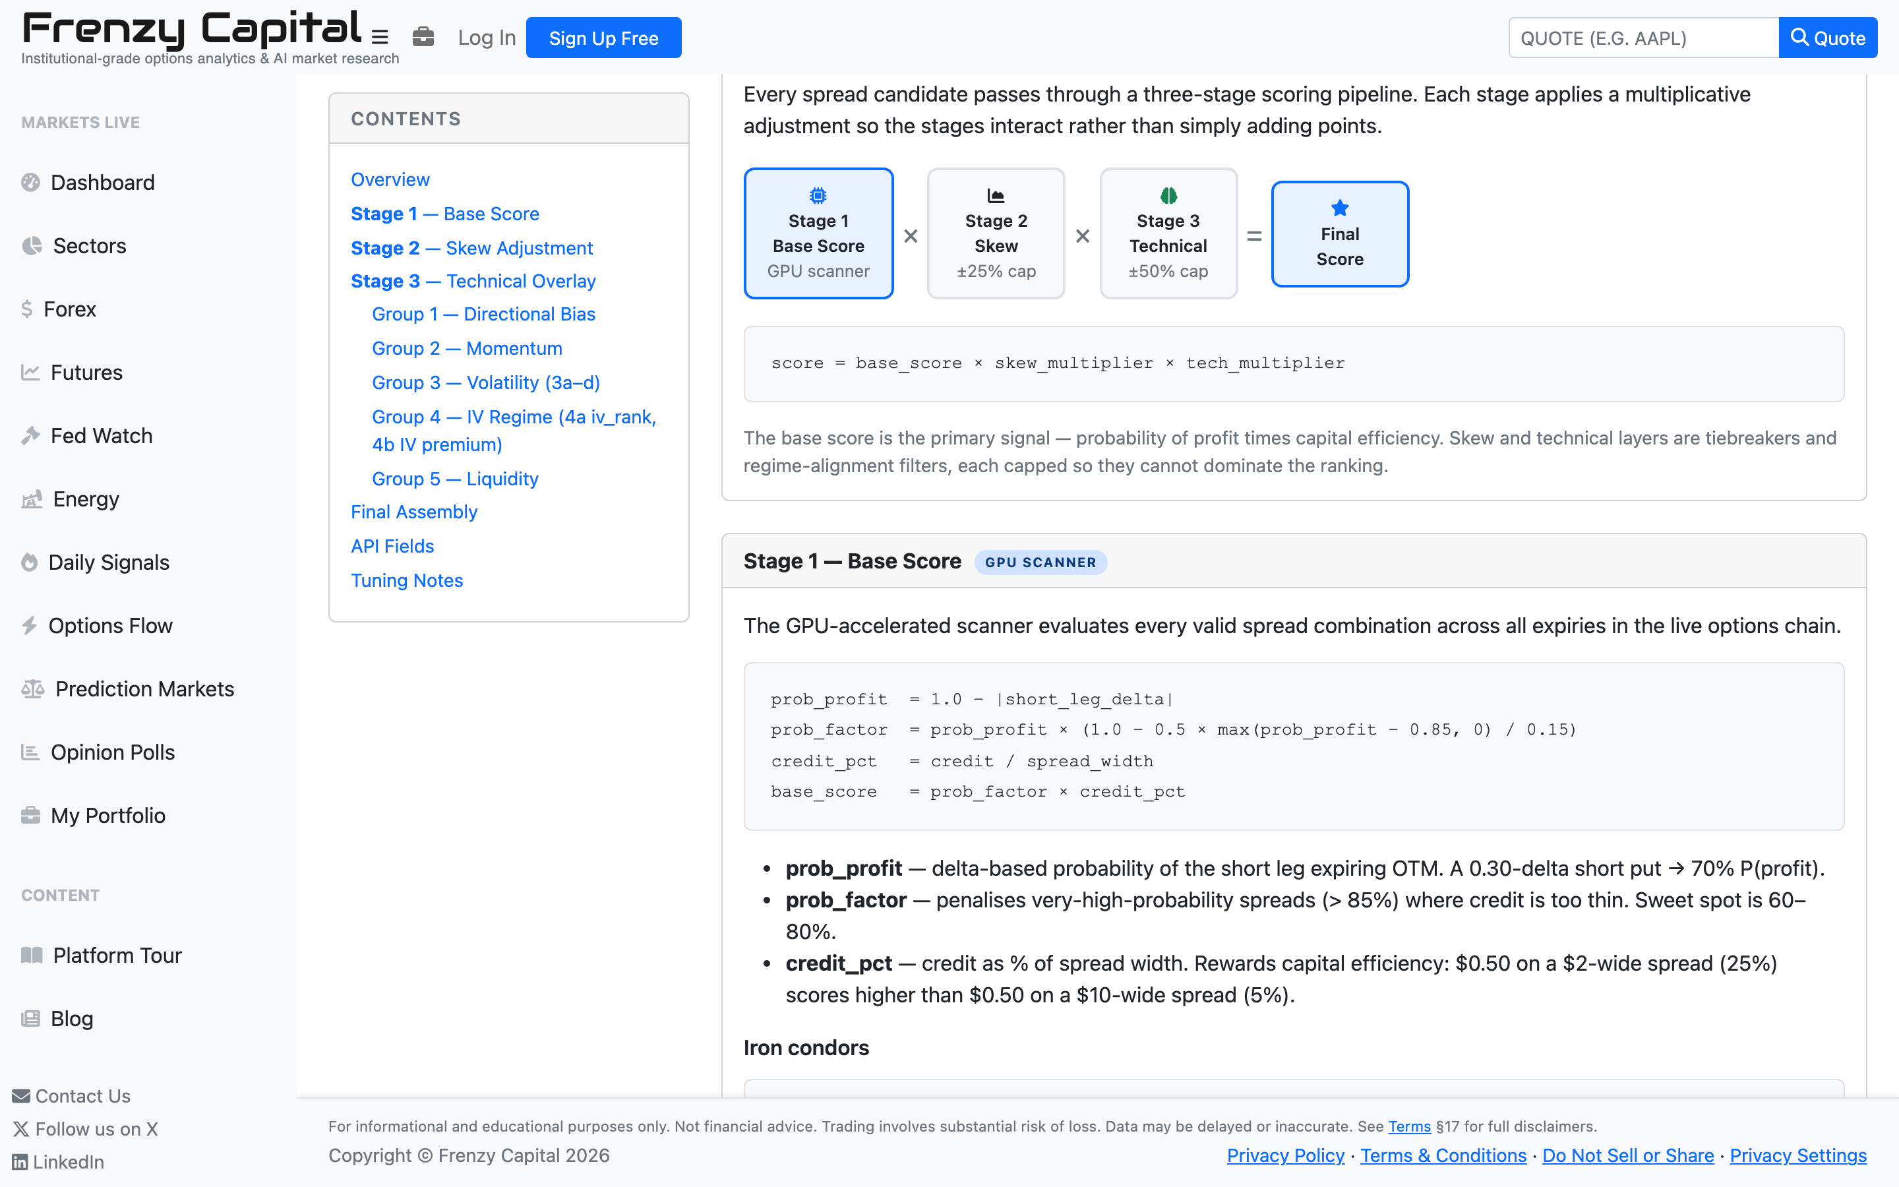Viewport: 1899px width, 1187px height.
Task: Jump to Stage 3 — Technical Overlay
Action: [x=473, y=281]
